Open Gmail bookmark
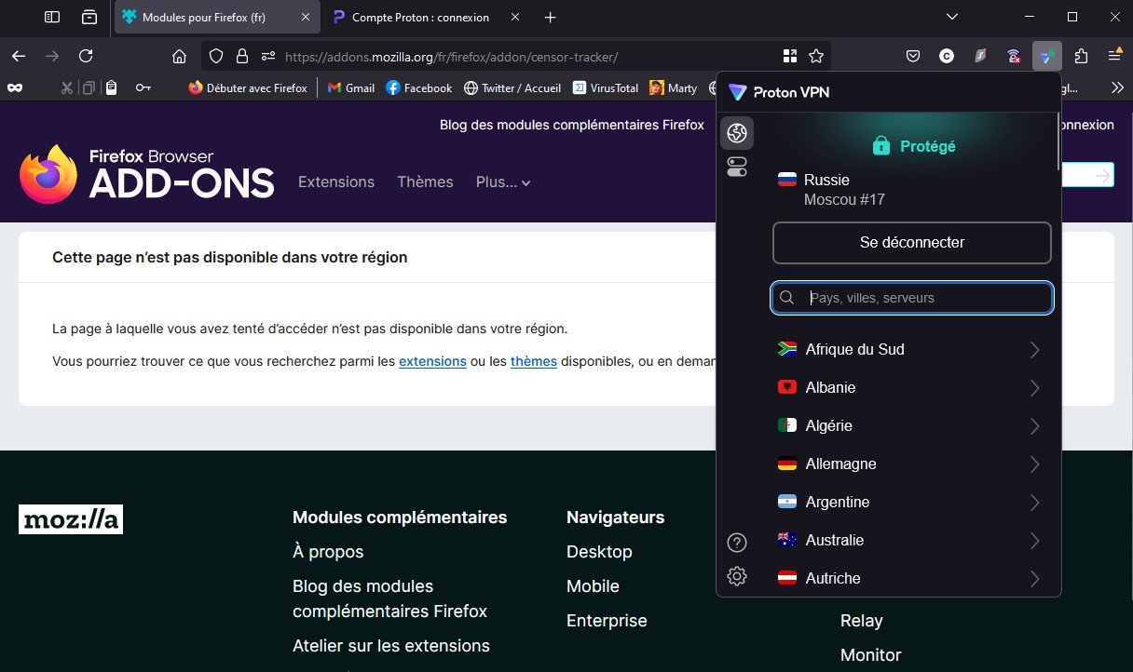Viewport: 1133px width, 672px height. [x=350, y=87]
